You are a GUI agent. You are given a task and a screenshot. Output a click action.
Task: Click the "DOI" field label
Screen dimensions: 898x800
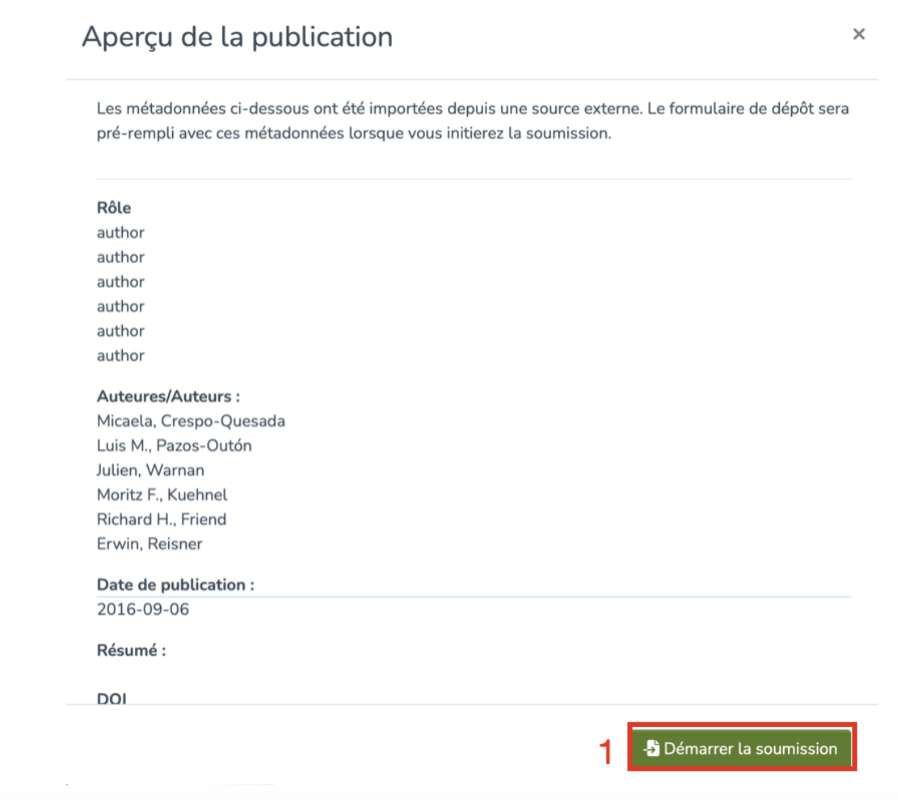[112, 698]
